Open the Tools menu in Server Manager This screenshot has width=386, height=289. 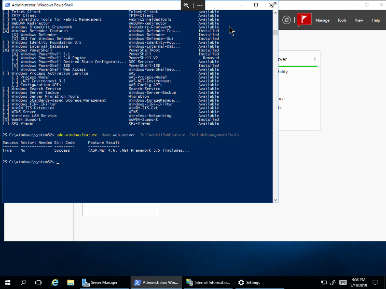coord(342,20)
